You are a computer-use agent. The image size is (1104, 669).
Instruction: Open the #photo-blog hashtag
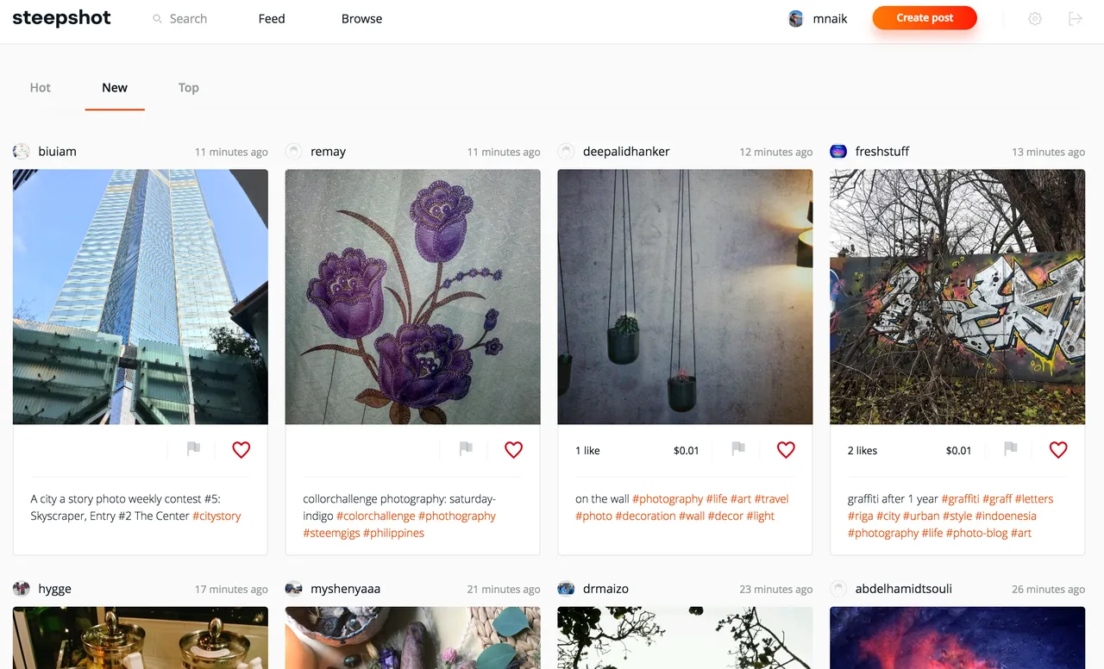[976, 534]
